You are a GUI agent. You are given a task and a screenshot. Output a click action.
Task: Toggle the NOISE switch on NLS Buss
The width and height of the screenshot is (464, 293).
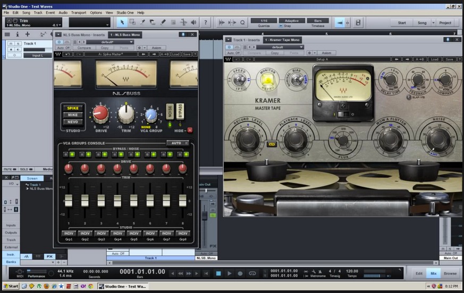170,112
